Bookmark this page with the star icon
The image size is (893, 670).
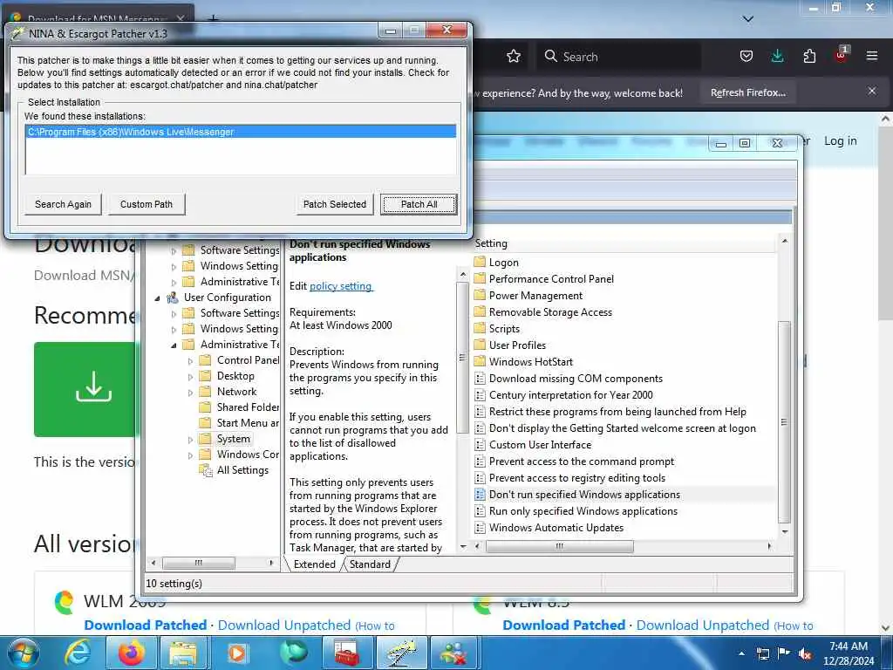(x=513, y=57)
